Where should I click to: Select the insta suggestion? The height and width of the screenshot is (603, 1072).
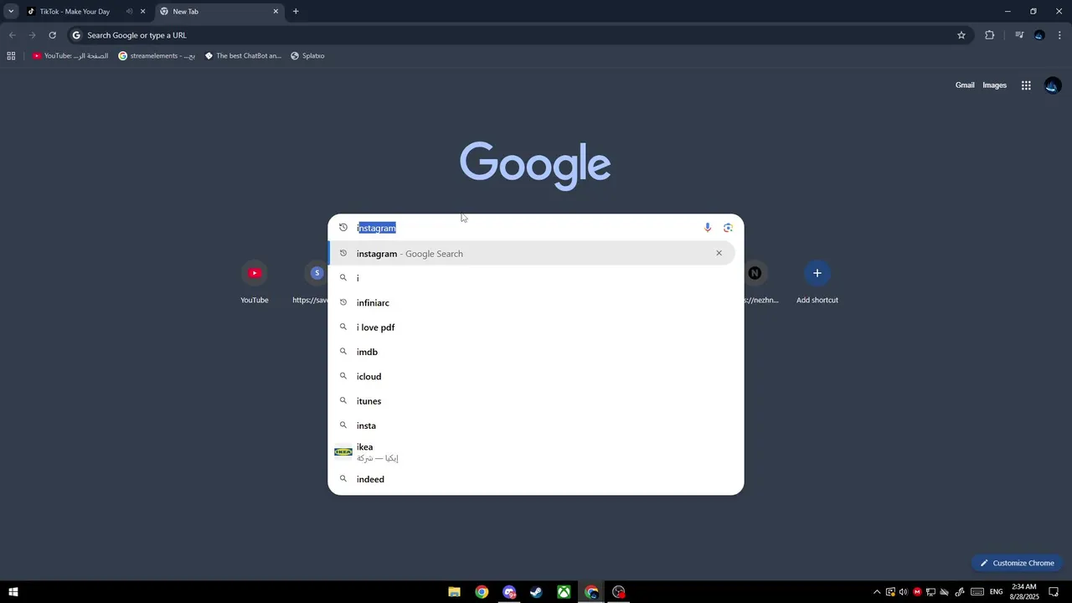[532, 425]
